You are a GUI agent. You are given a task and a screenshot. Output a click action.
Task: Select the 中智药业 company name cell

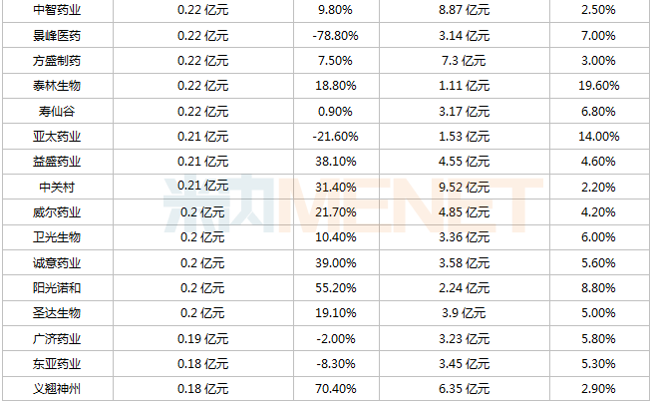(x=57, y=10)
